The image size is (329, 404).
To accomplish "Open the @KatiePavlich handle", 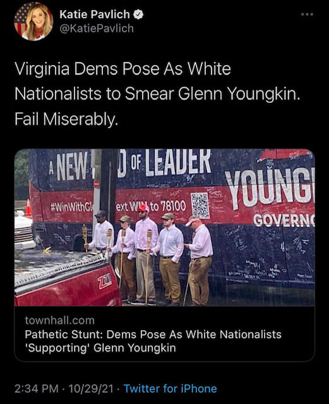I will pos(97,28).
